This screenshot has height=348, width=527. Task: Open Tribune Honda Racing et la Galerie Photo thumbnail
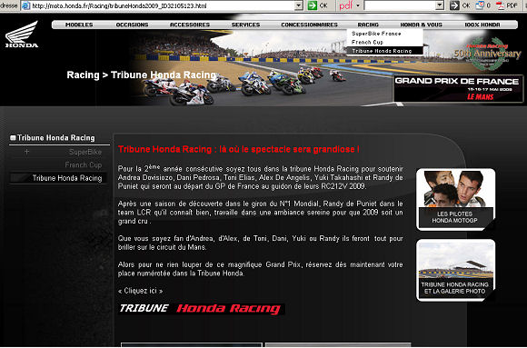click(455, 270)
